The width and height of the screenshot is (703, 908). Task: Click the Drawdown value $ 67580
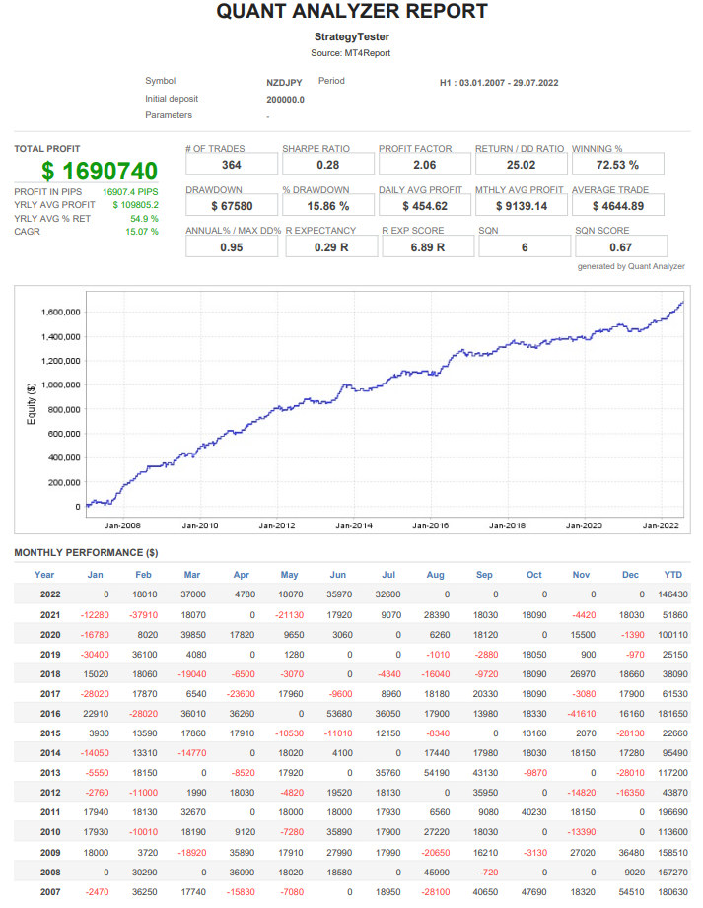click(232, 206)
